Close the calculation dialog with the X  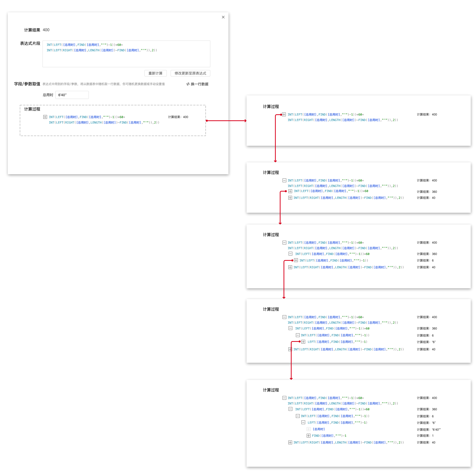click(223, 17)
